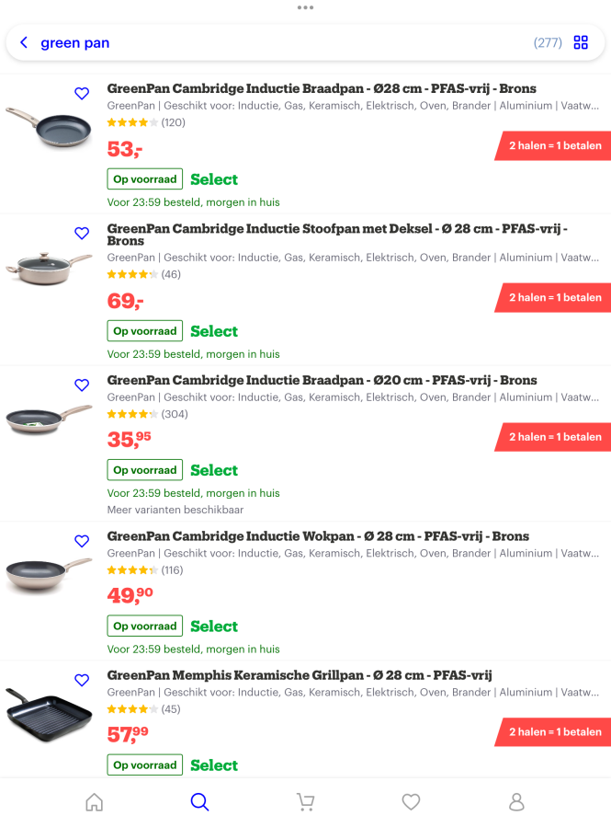611x816 pixels.
Task: Add Cambridge Braadpan Ø28 cm to favorites
Action: tap(82, 94)
